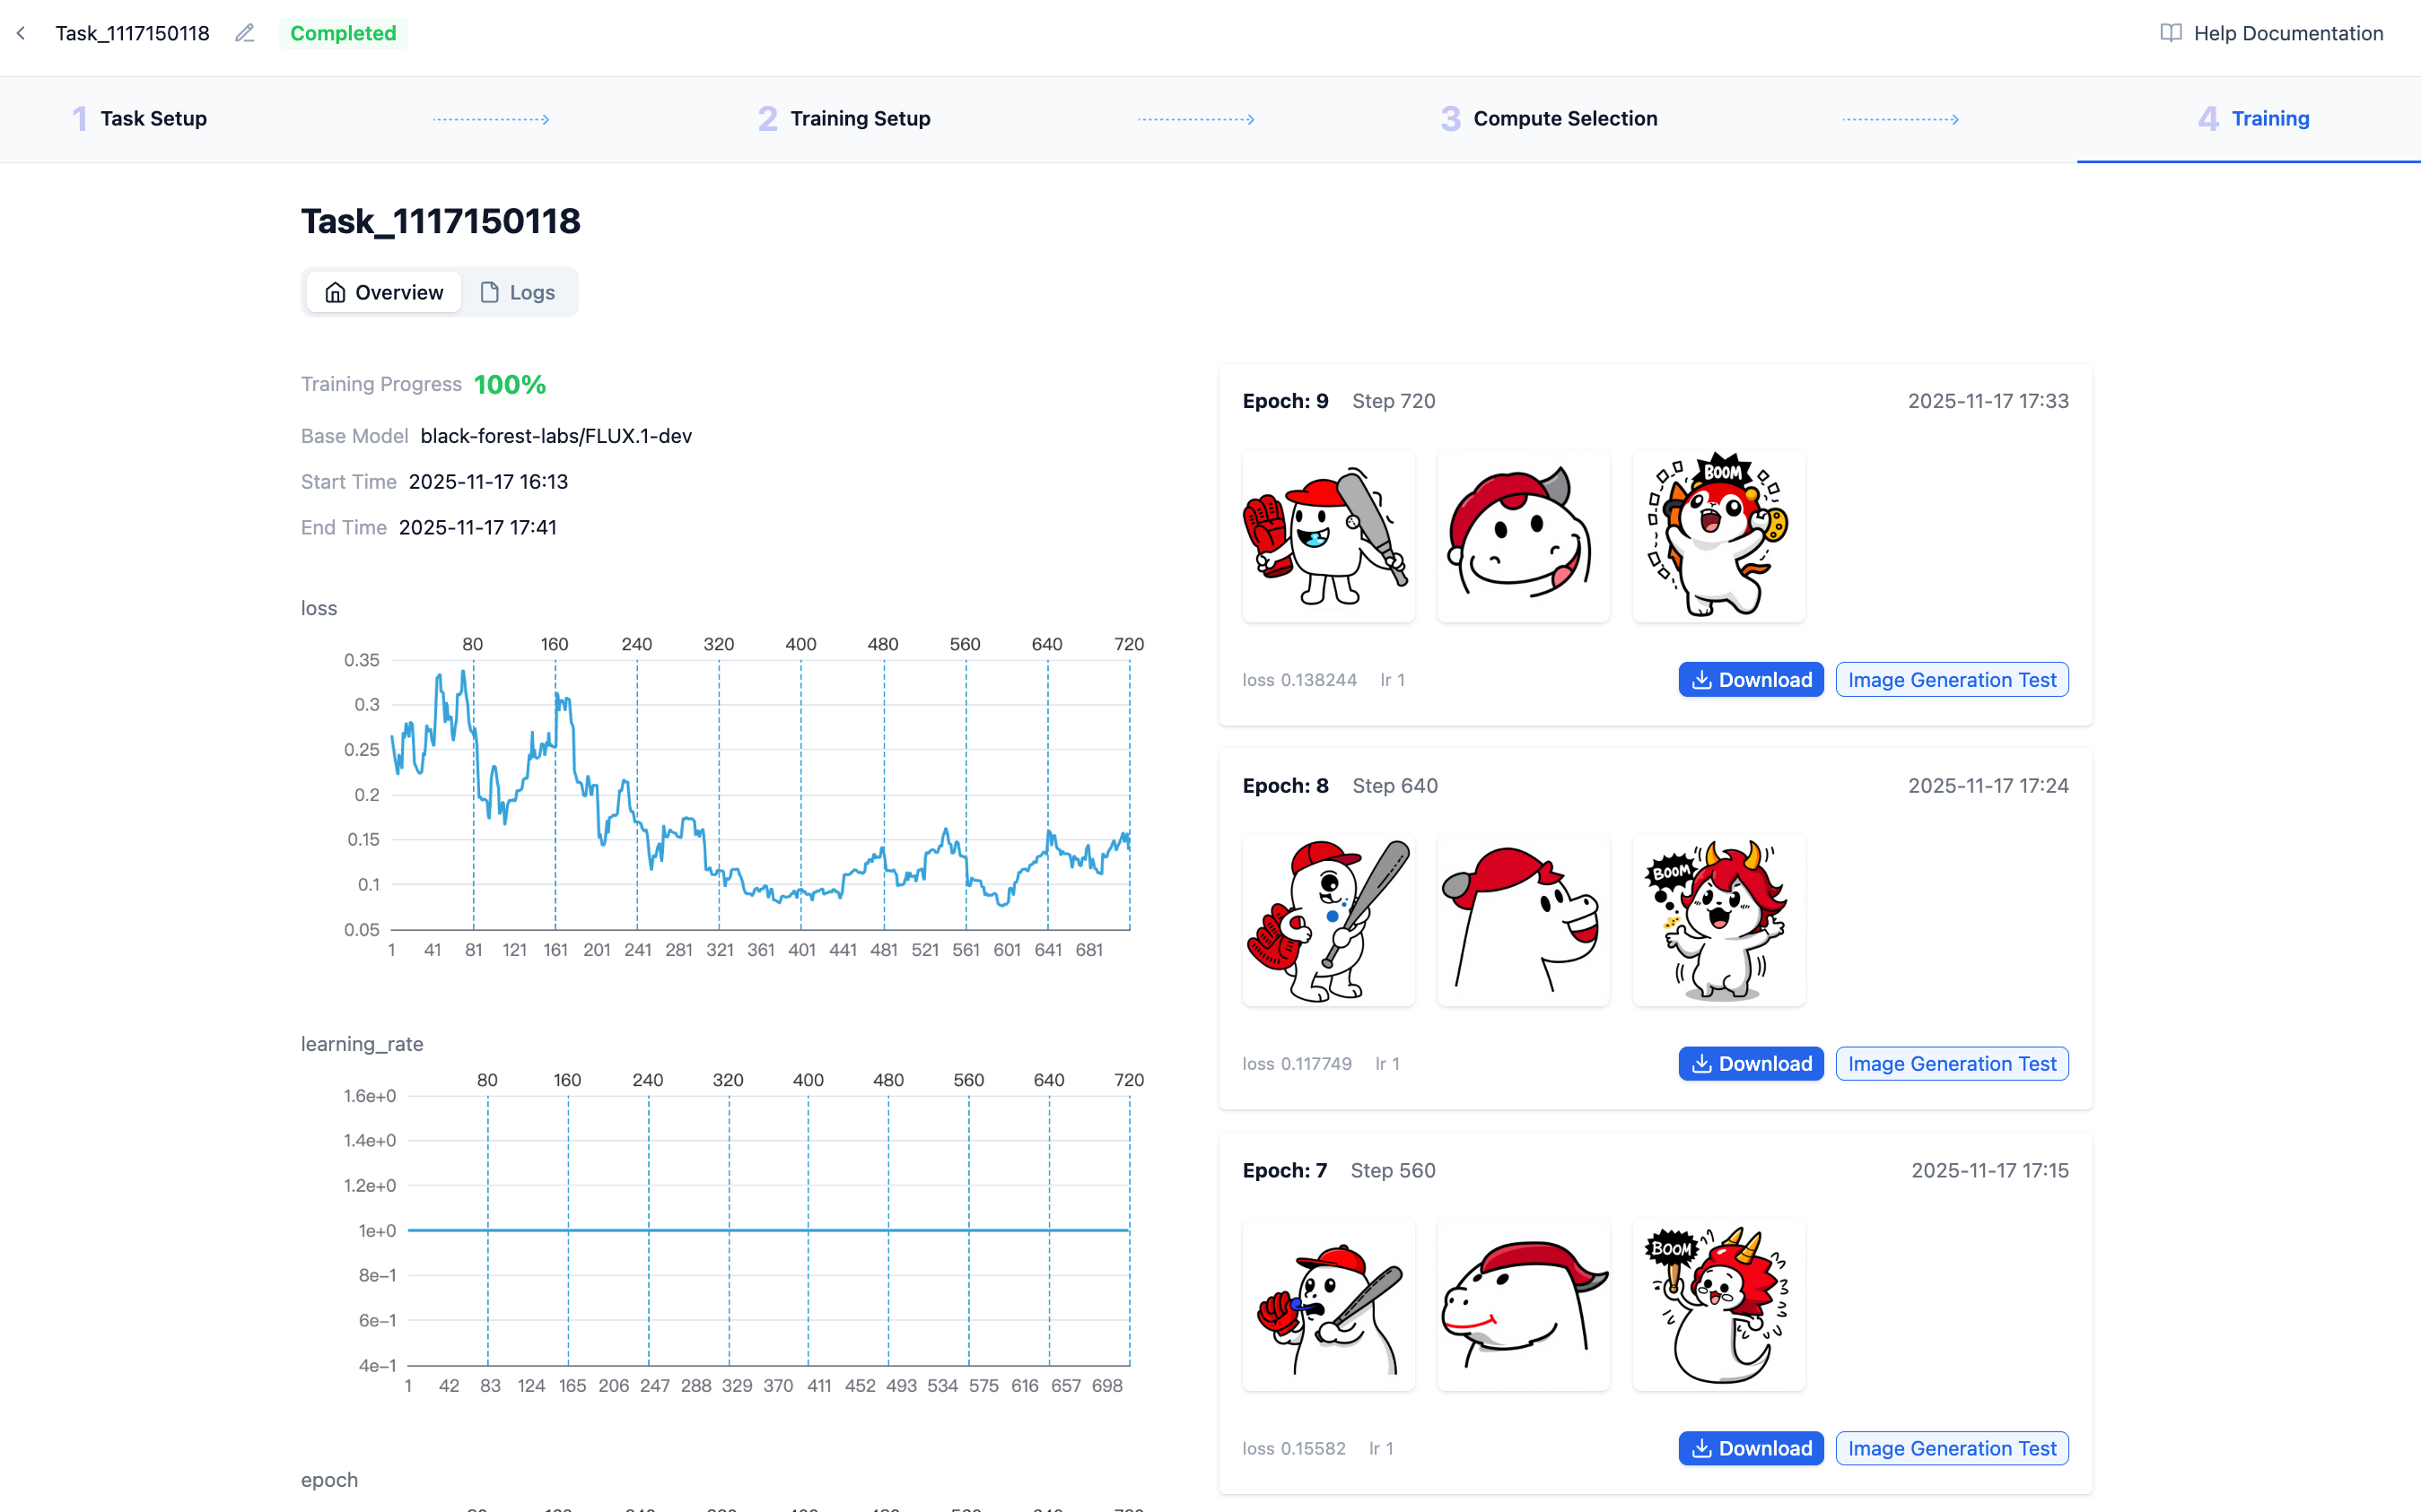Click loss chart marker at step 400

[800, 645]
